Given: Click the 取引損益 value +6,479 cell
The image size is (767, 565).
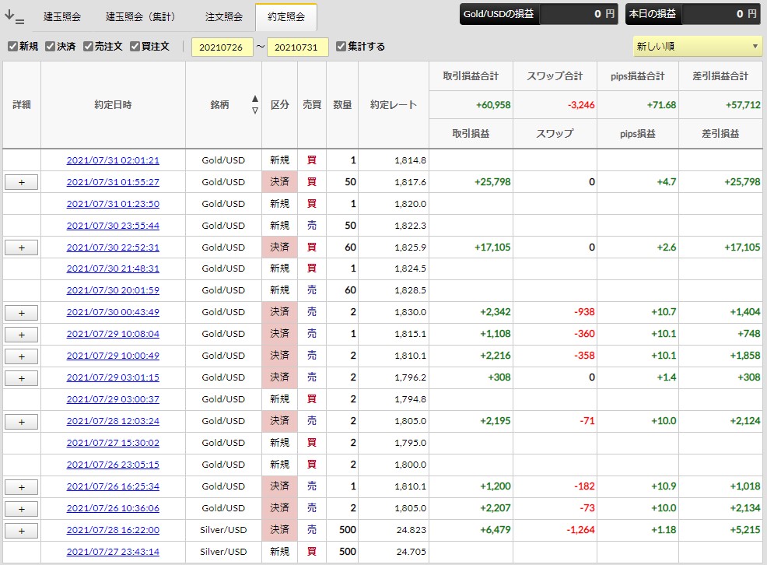Looking at the screenshot, I should 471,530.
